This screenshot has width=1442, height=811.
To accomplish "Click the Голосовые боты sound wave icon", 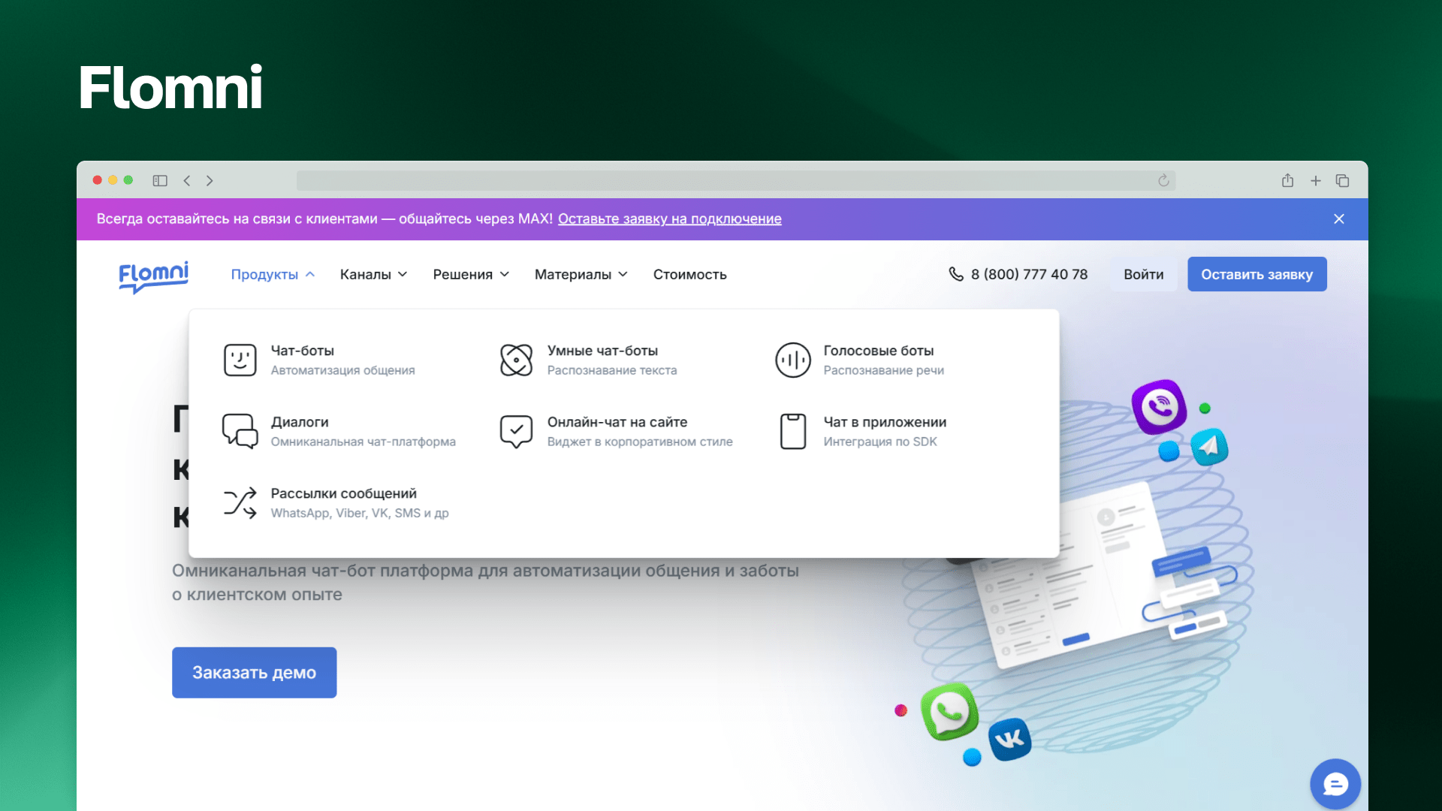I will point(792,360).
